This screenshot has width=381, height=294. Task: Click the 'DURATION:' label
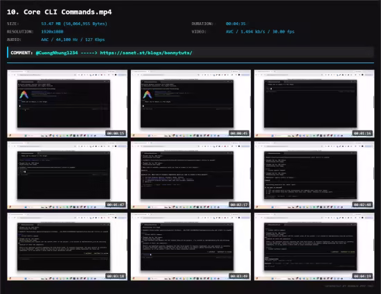pos(202,24)
